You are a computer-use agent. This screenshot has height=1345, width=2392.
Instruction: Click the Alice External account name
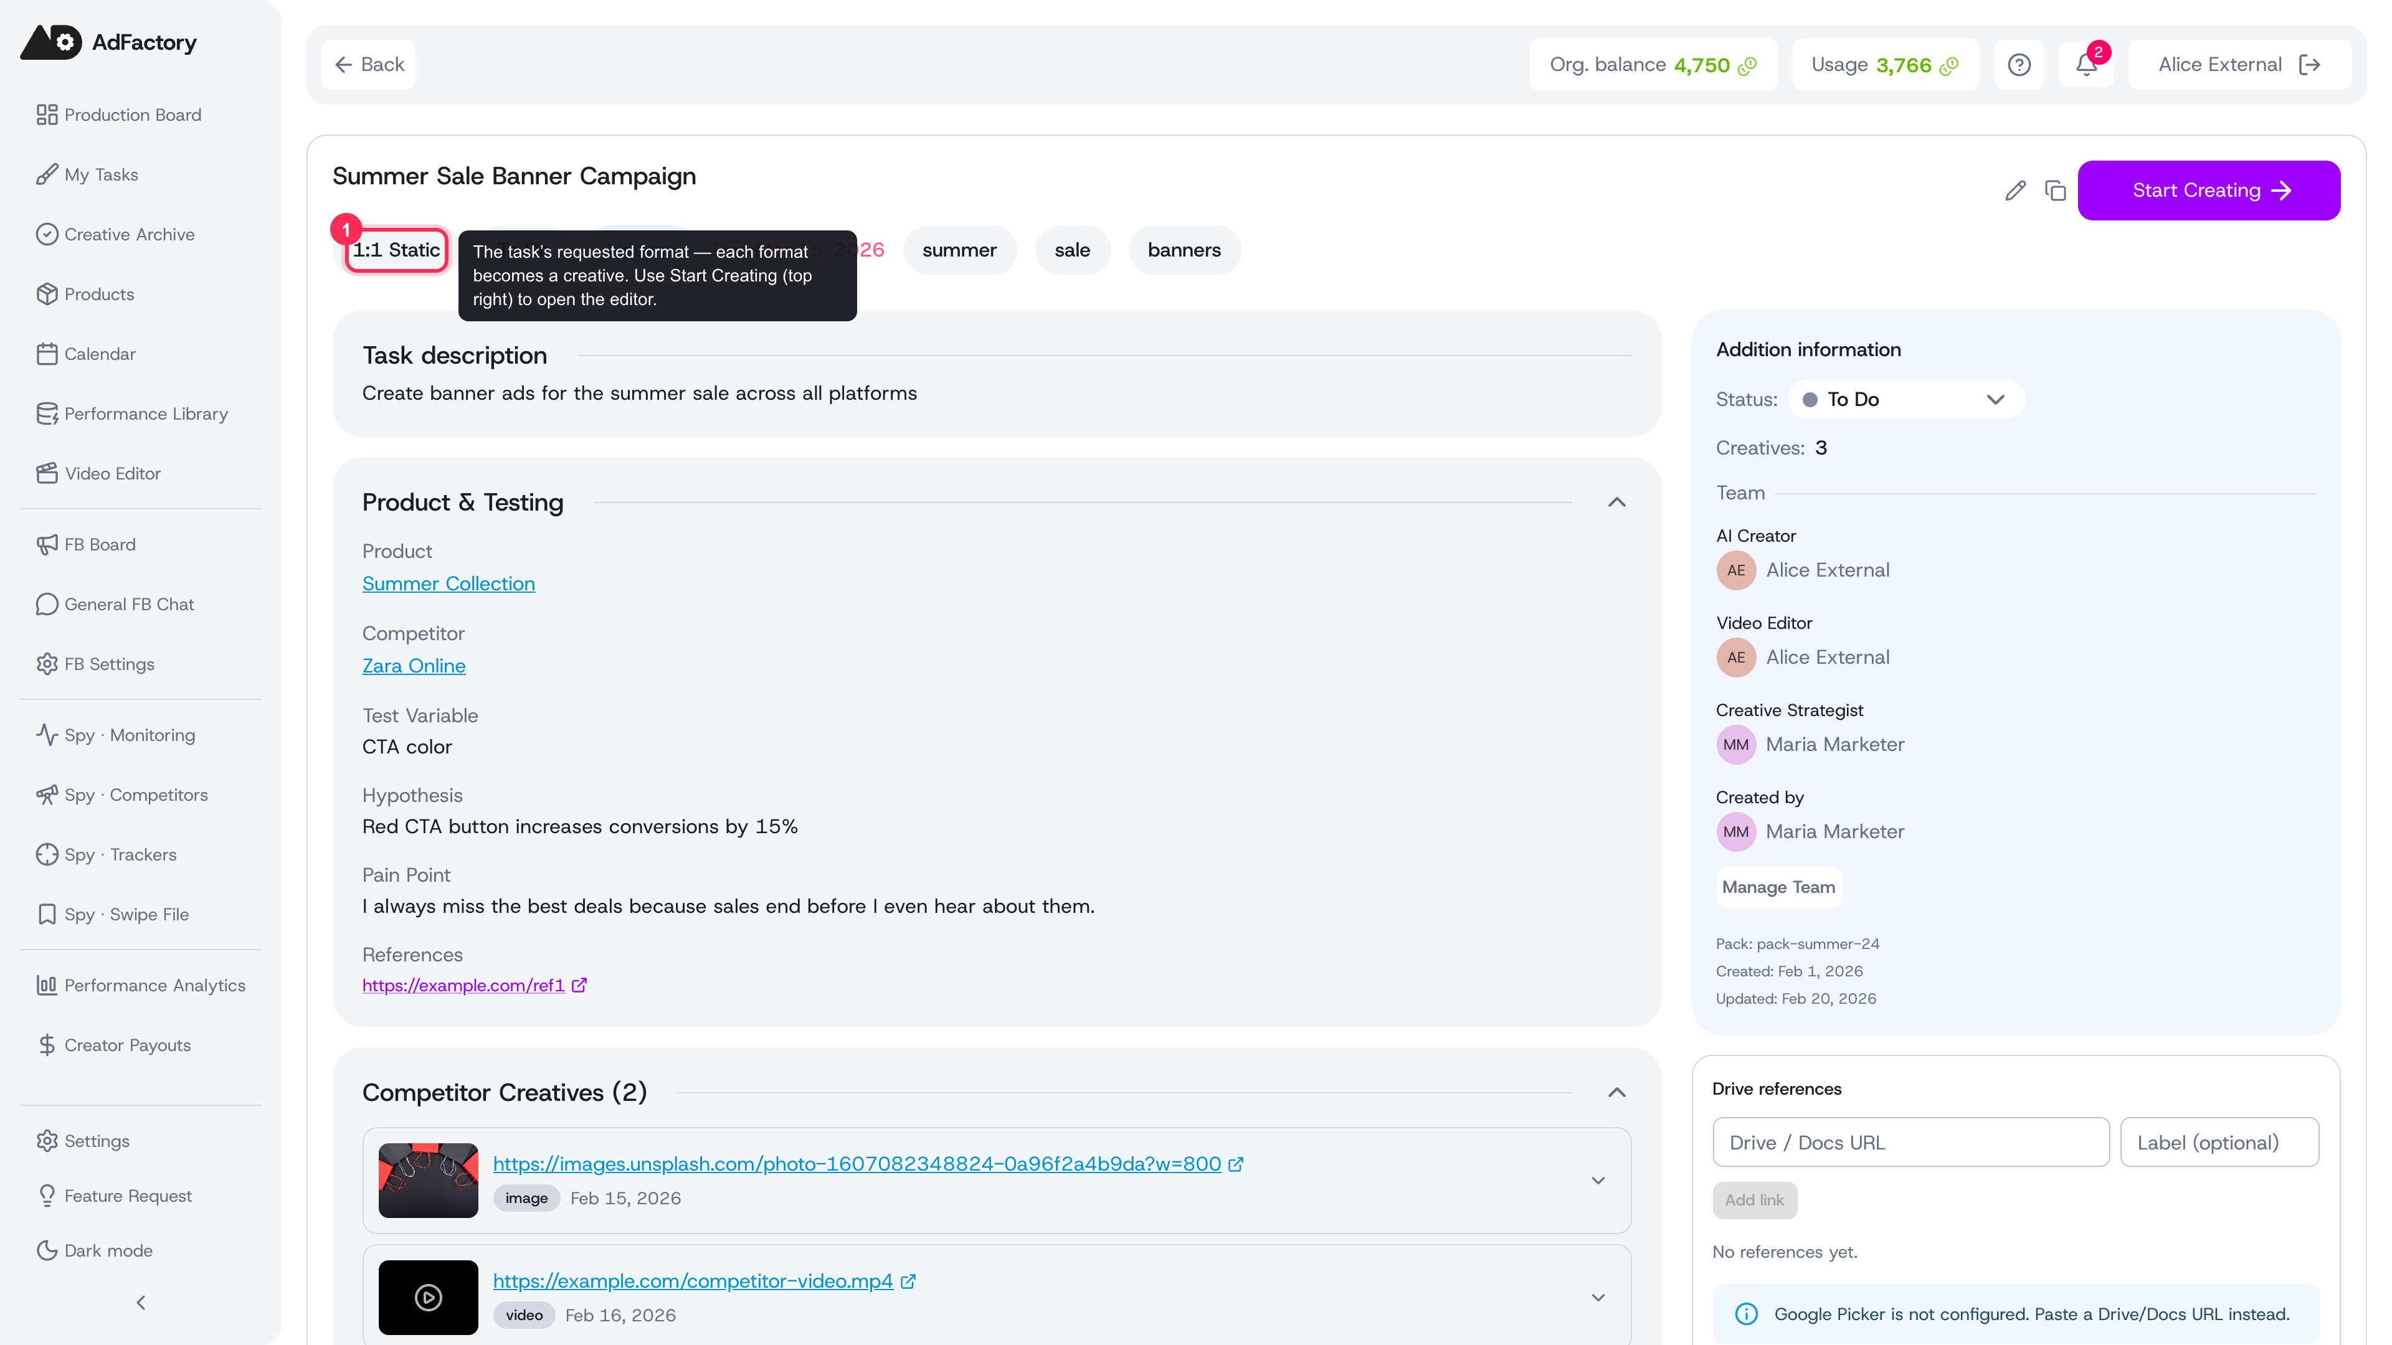tap(2219, 64)
